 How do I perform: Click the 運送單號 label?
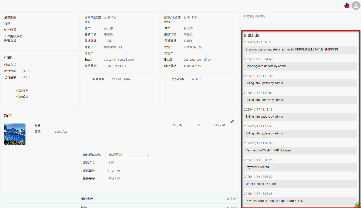[89, 171]
